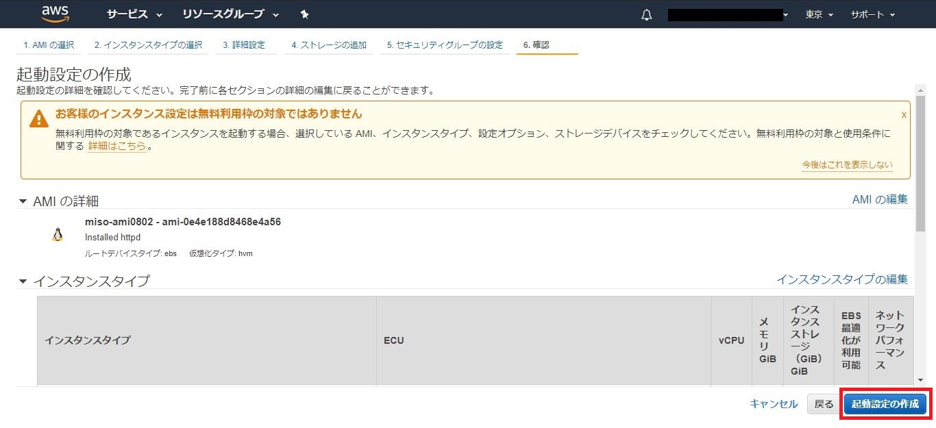Click the pin shortcut icon in navbar
Screen dimensions: 936x428
[305, 14]
